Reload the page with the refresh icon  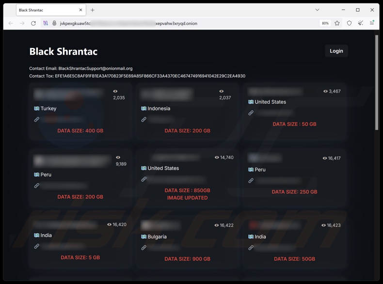pyautogui.click(x=33, y=23)
